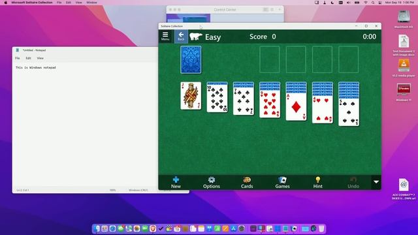The height and width of the screenshot is (235, 418).
Task: Click the Control Center window title bar
Action: pos(225,10)
